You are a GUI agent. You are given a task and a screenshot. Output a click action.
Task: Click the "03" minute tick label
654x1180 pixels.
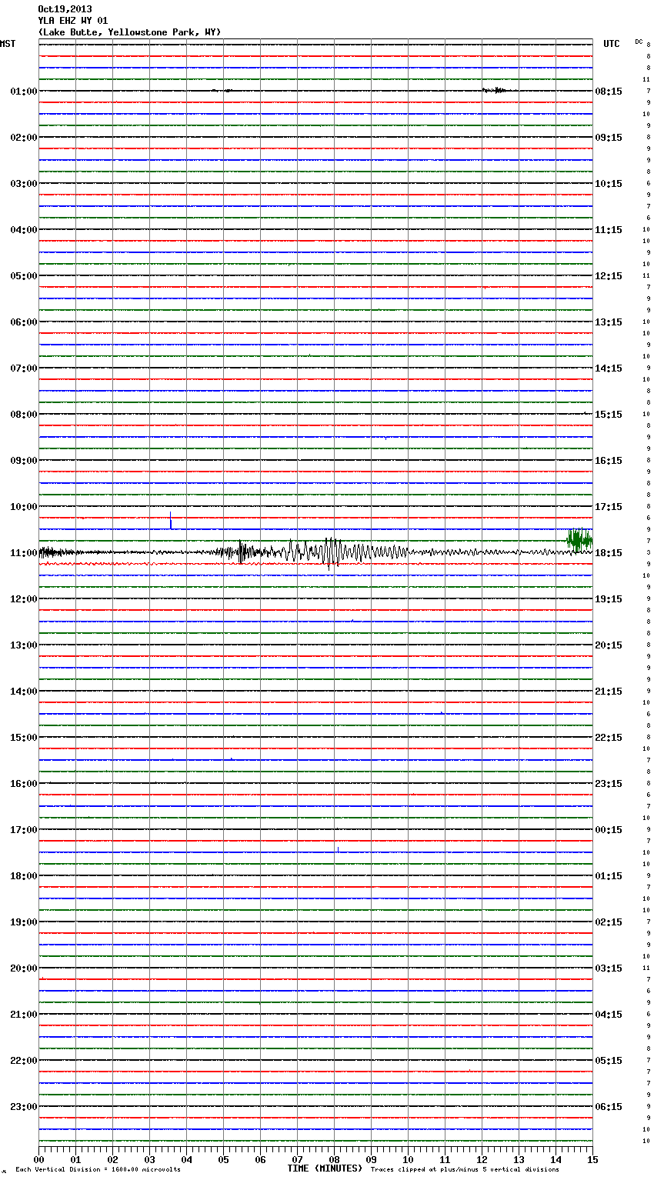tap(149, 1160)
